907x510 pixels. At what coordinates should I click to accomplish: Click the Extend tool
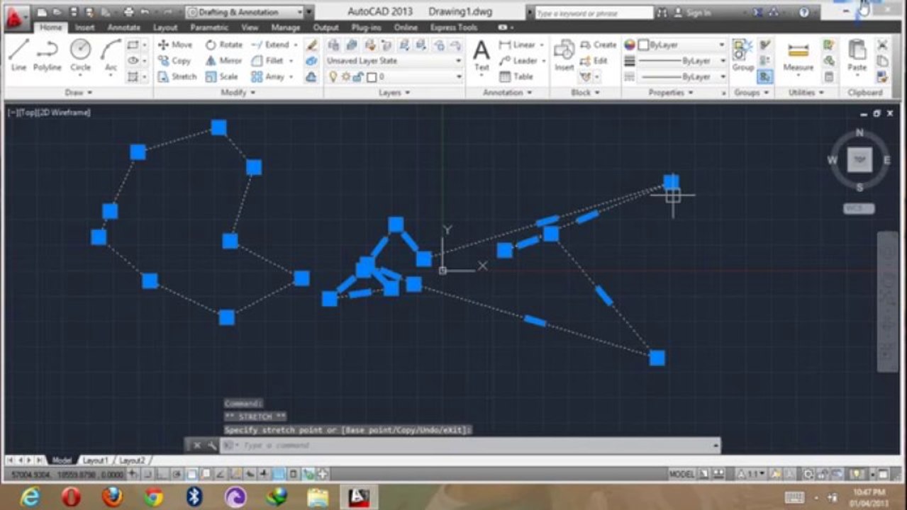click(270, 45)
